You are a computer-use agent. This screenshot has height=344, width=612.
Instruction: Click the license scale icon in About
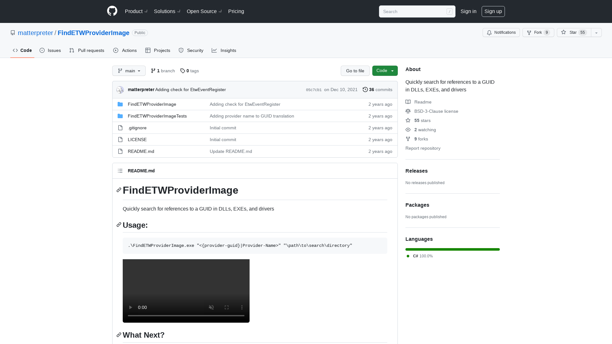(x=408, y=111)
